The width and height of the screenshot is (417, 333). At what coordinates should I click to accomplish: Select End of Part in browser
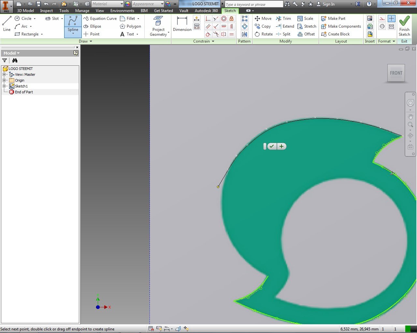point(21,92)
